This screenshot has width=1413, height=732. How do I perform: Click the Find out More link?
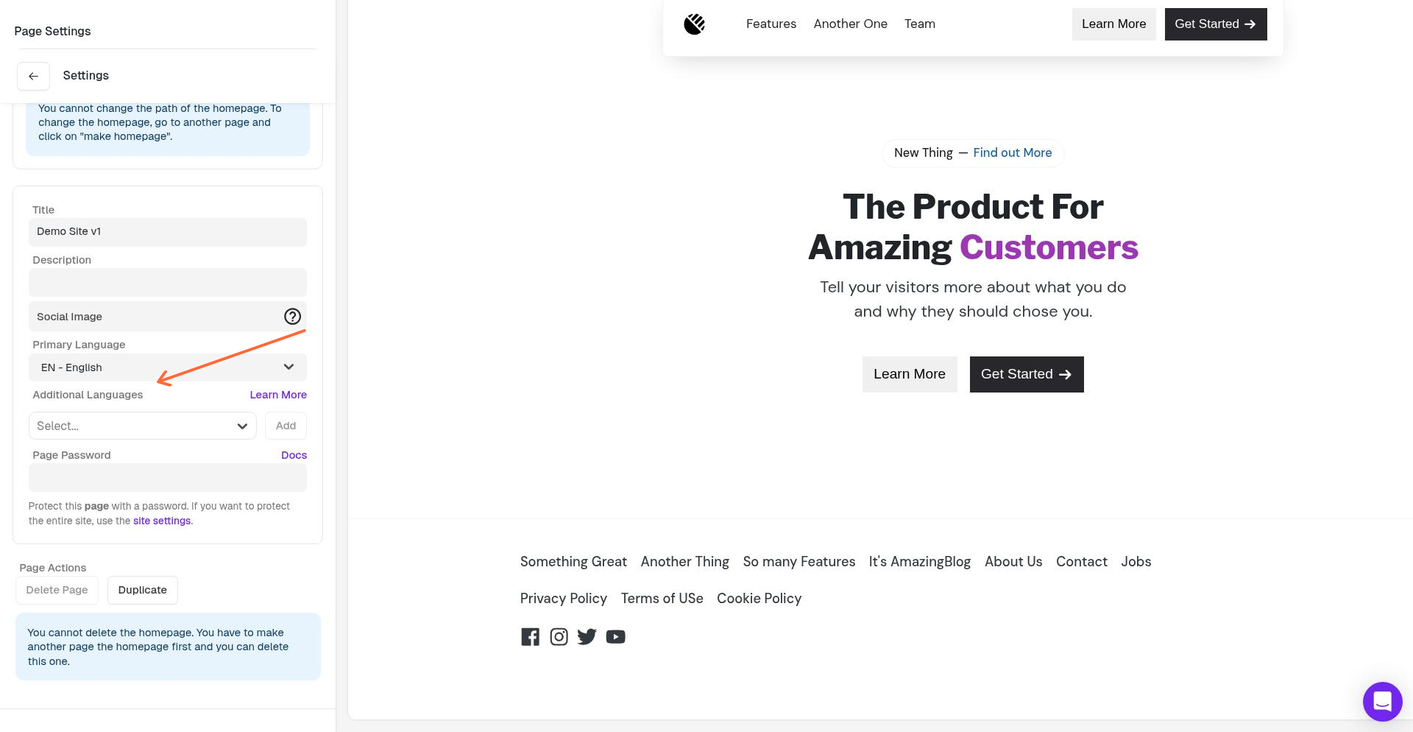(x=1012, y=153)
